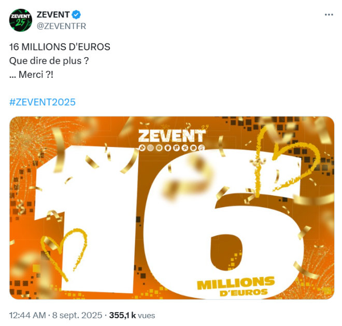342x326 pixels.
Task: Open the @ZEVENTFR handle
Action: 61,26
